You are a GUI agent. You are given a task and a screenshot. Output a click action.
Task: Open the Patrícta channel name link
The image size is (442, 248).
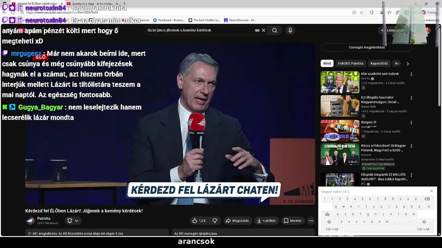[x=44, y=219]
